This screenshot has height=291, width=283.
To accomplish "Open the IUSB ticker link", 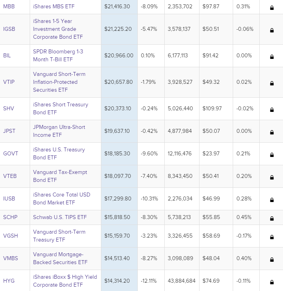I will (x=9, y=198).
